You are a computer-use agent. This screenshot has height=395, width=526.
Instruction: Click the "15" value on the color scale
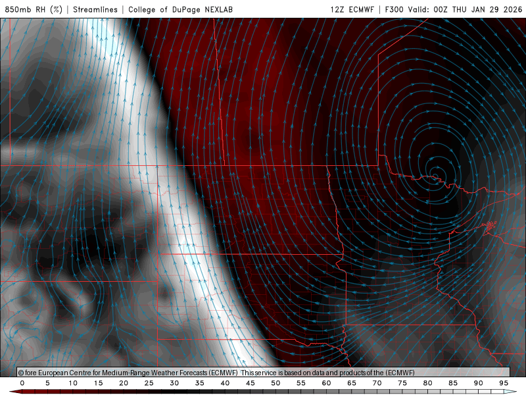98,383
